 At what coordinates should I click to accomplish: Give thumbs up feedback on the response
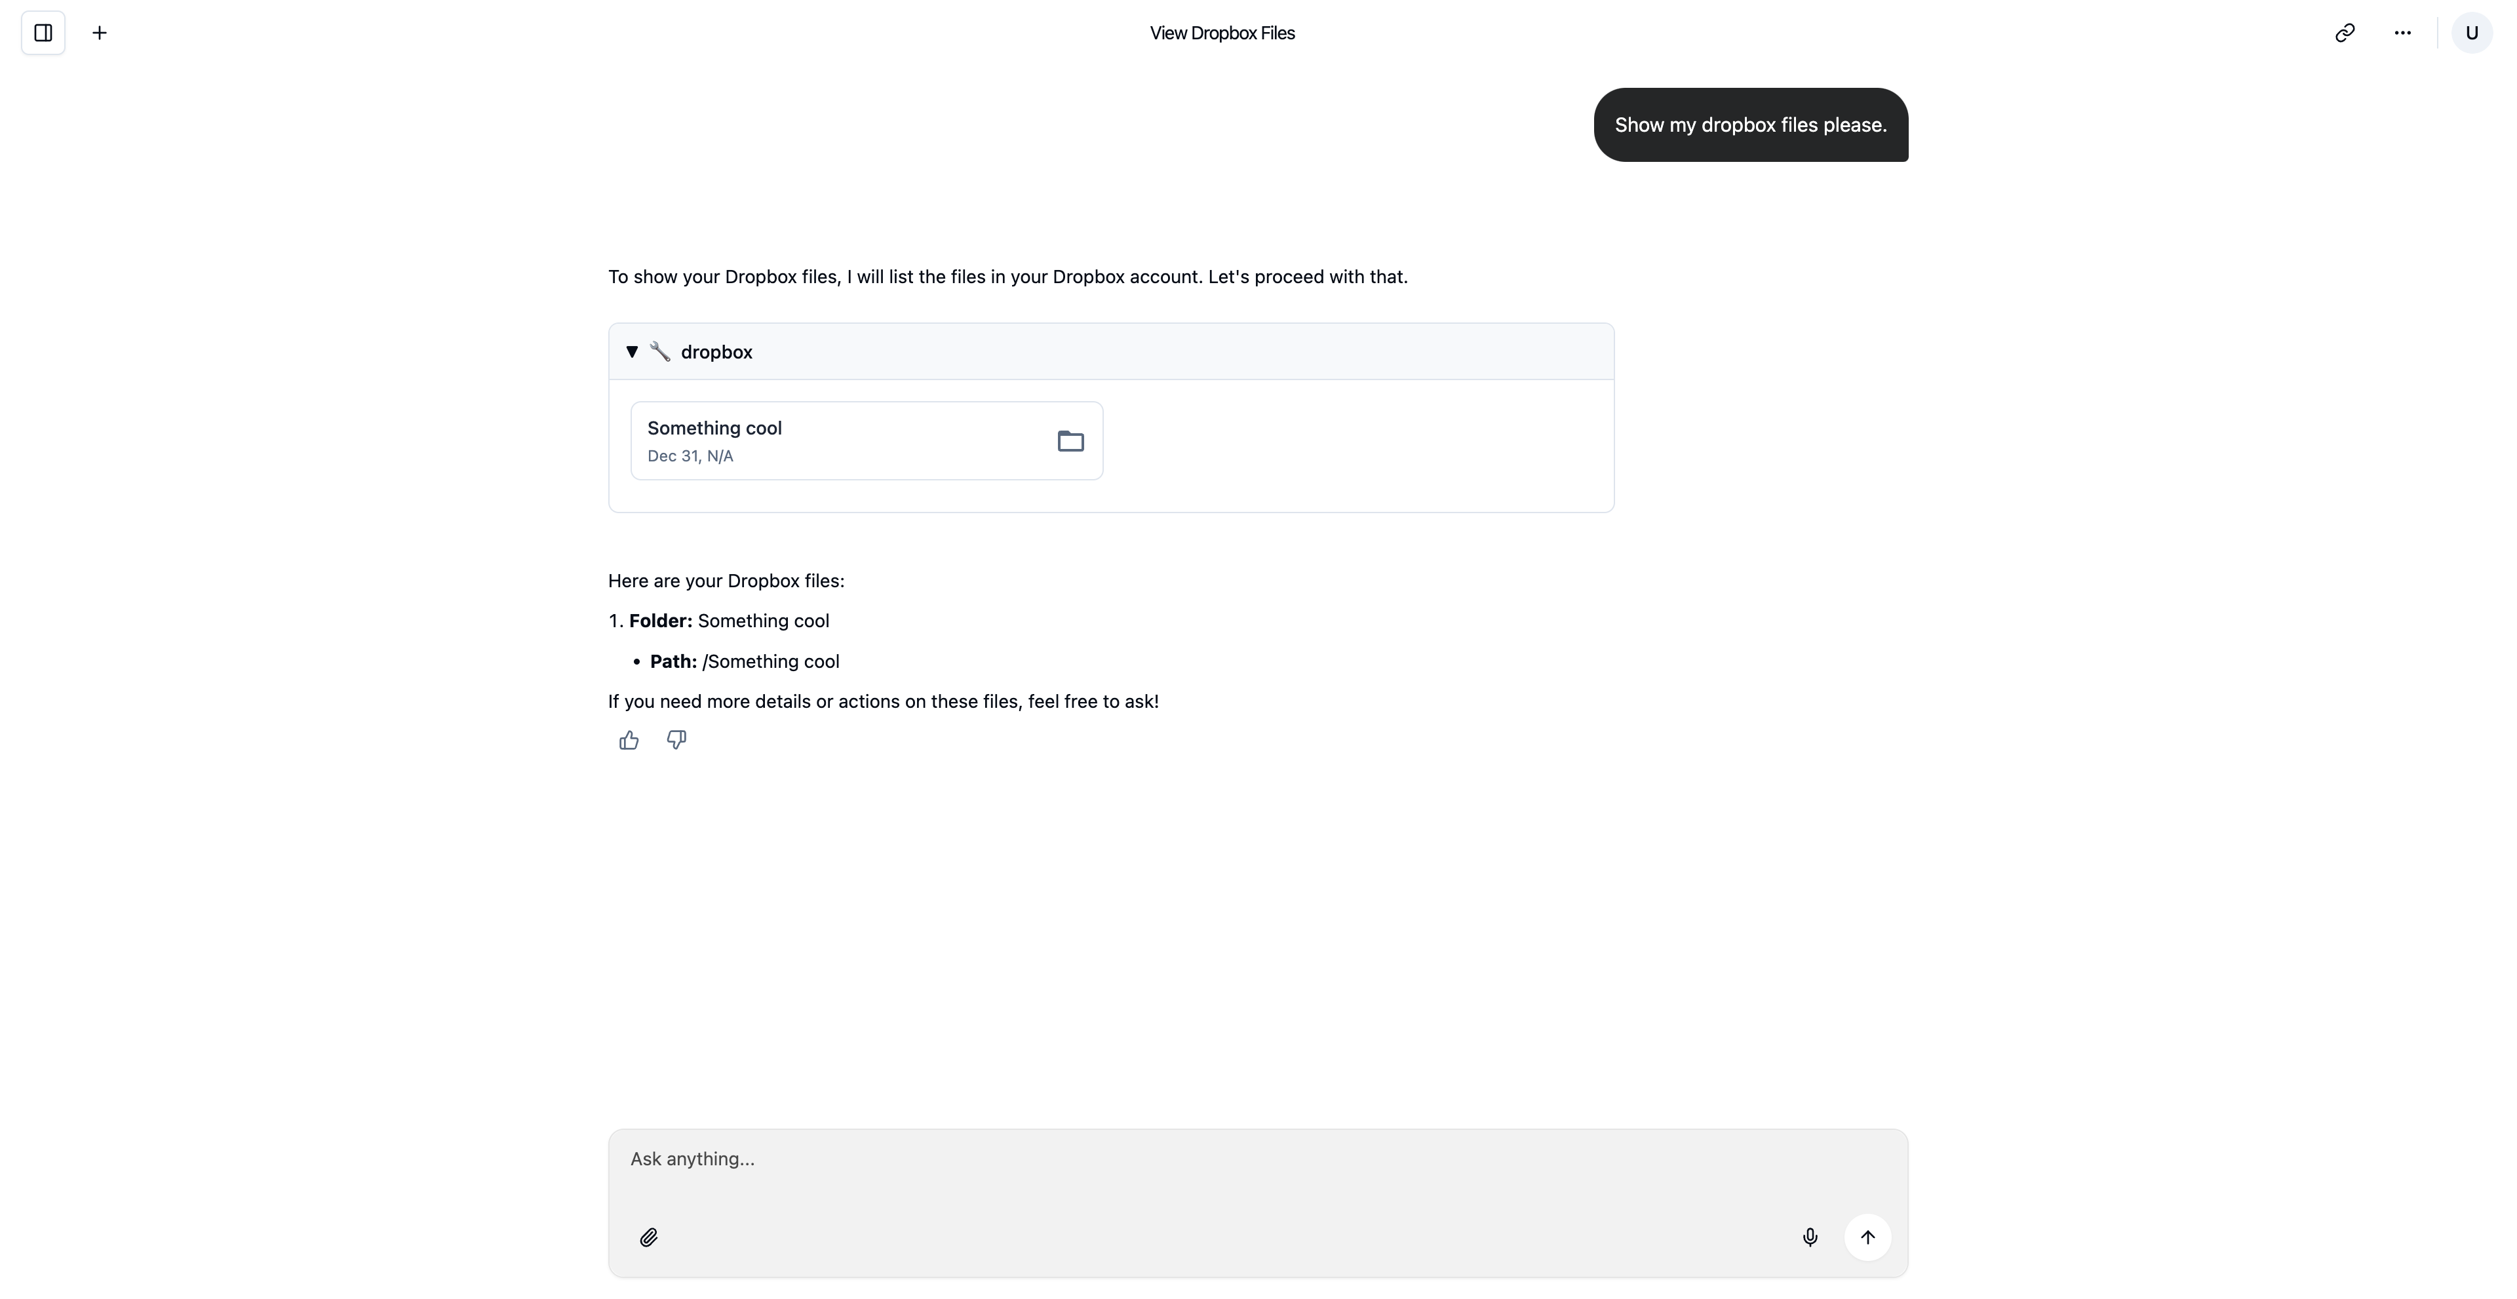629,739
